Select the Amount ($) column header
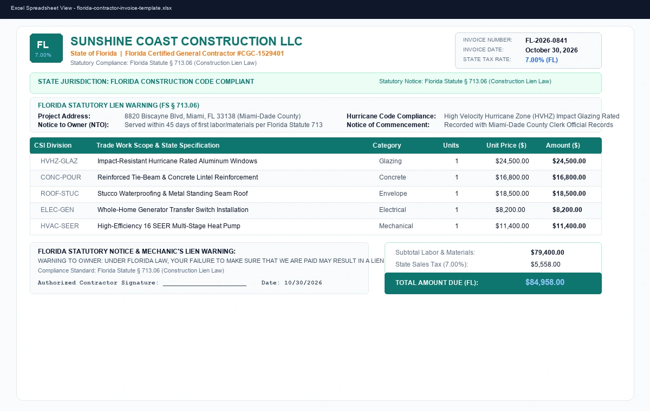This screenshot has width=650, height=411. coord(563,145)
